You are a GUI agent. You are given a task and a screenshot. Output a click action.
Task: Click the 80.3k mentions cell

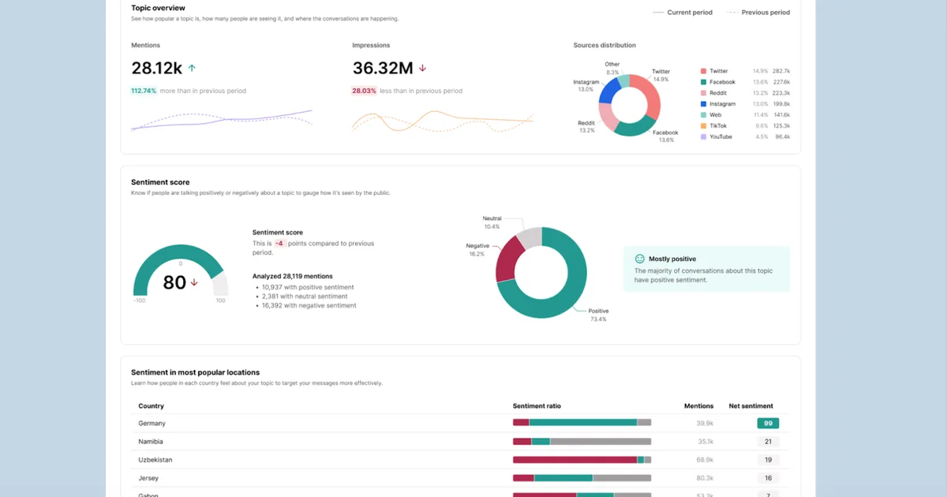click(x=705, y=478)
